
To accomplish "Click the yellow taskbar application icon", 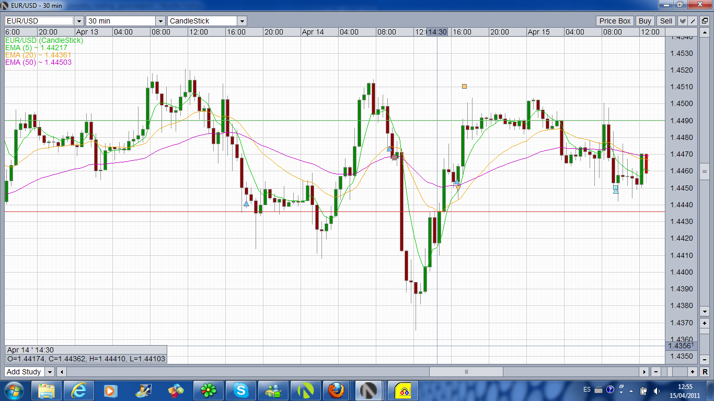I will point(402,390).
